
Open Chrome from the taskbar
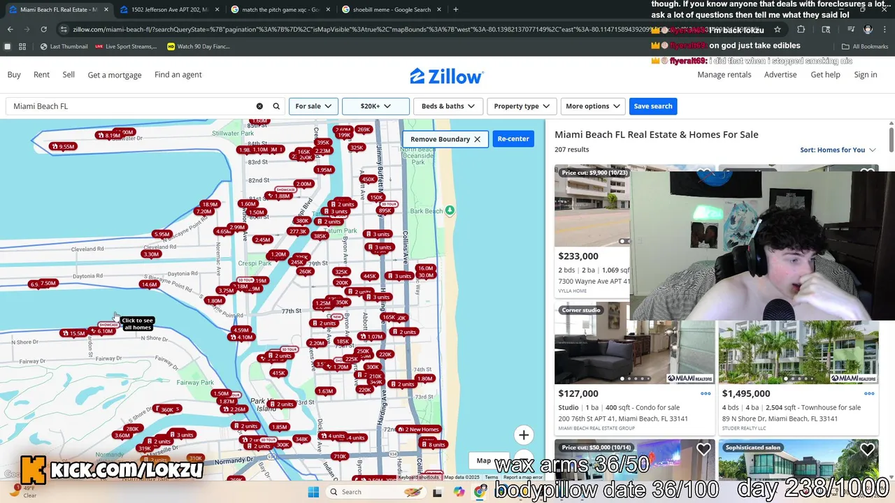480,492
